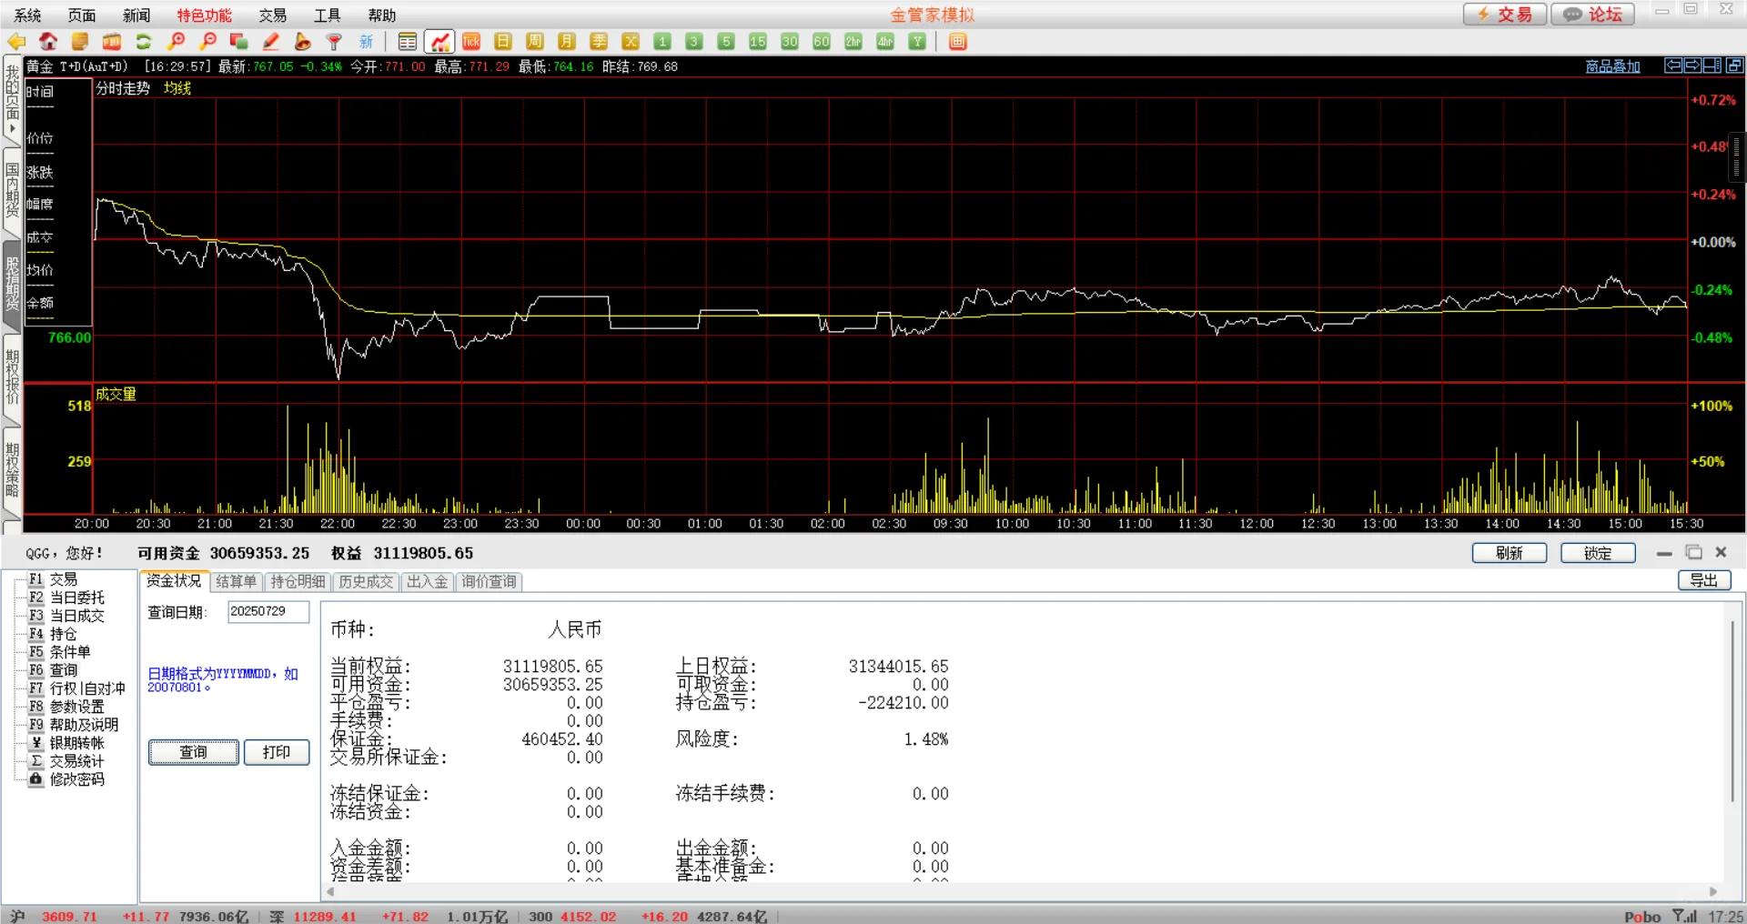Open the 新闻 menu

[x=136, y=15]
